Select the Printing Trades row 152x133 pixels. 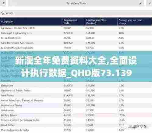(76, 115)
